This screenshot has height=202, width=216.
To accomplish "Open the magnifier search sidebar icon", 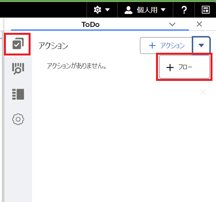I will tap(18, 68).
